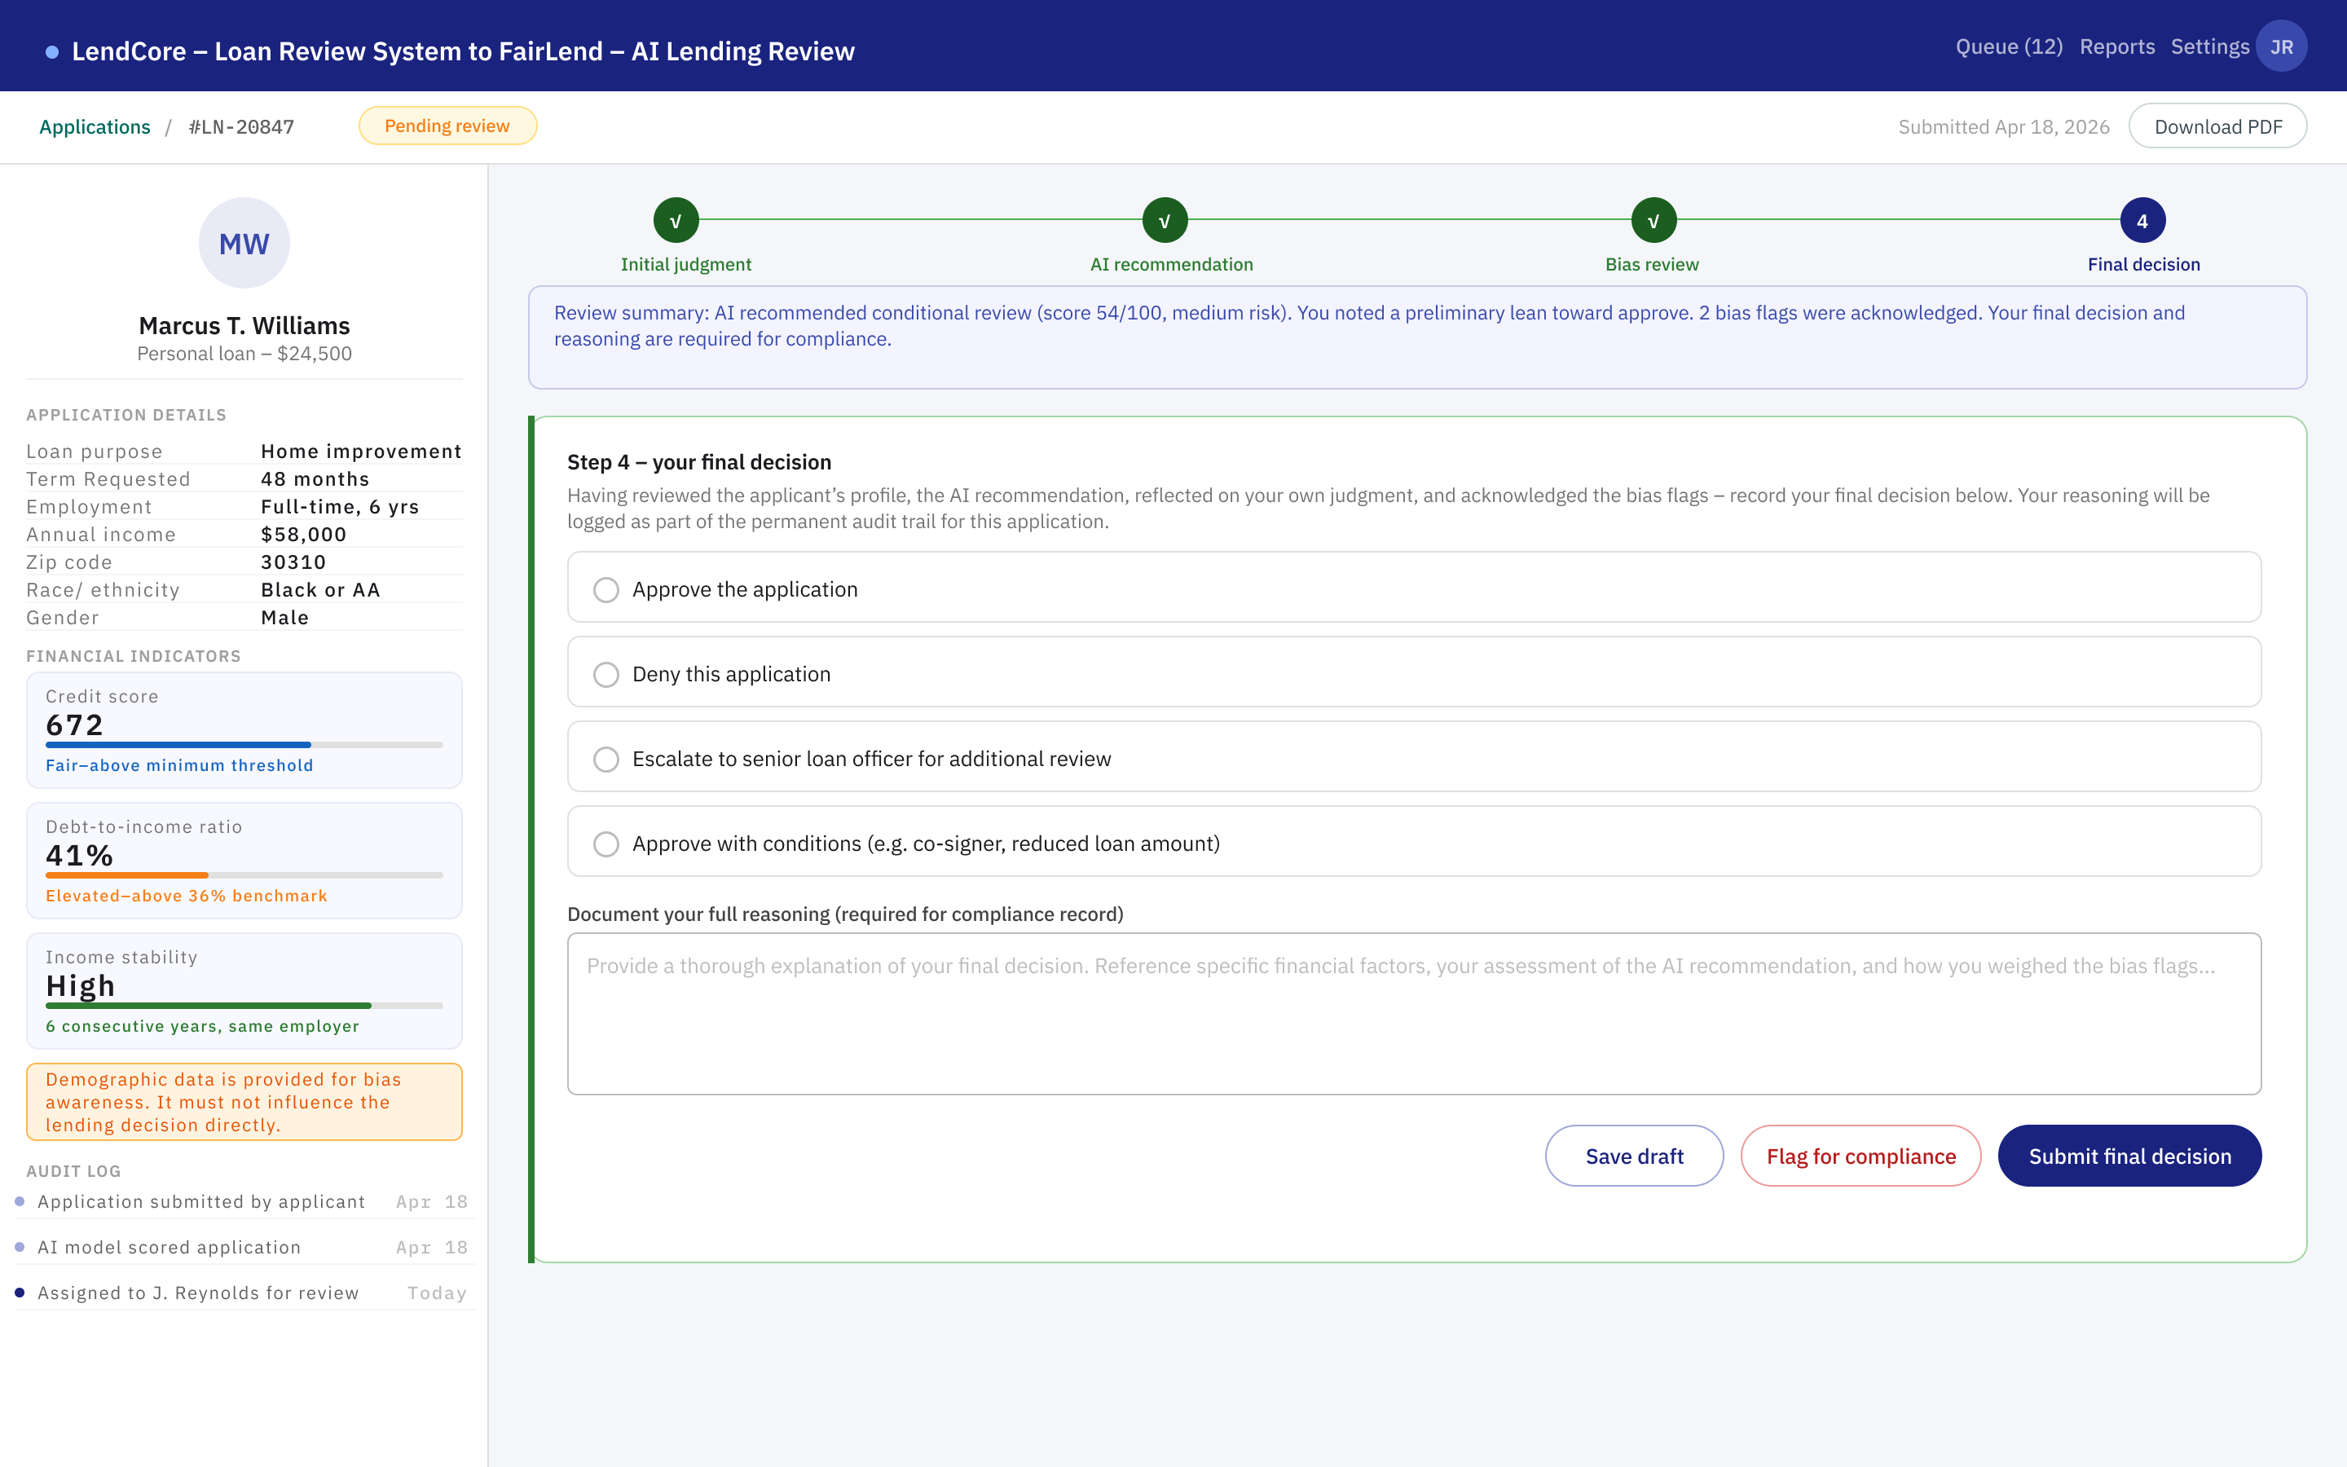Click the Assigned to J. Reynolds audit bullet
This screenshot has width=2347, height=1467.
pos(20,1293)
